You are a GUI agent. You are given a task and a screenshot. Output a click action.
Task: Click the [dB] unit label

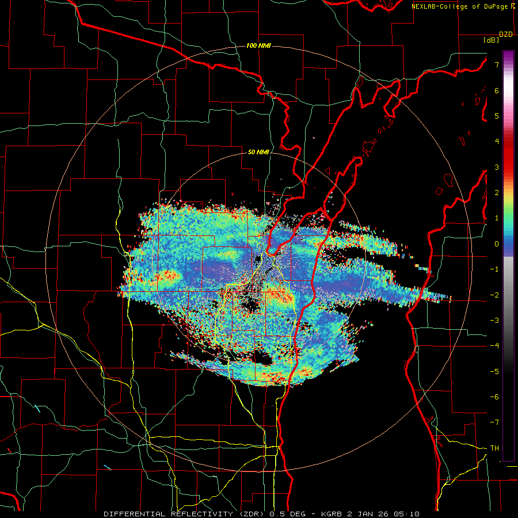(491, 40)
